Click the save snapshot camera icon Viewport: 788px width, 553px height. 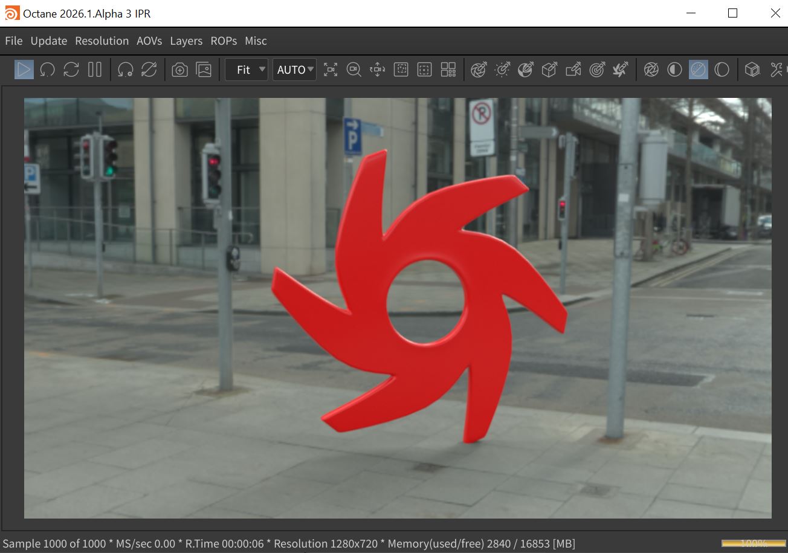pos(179,70)
